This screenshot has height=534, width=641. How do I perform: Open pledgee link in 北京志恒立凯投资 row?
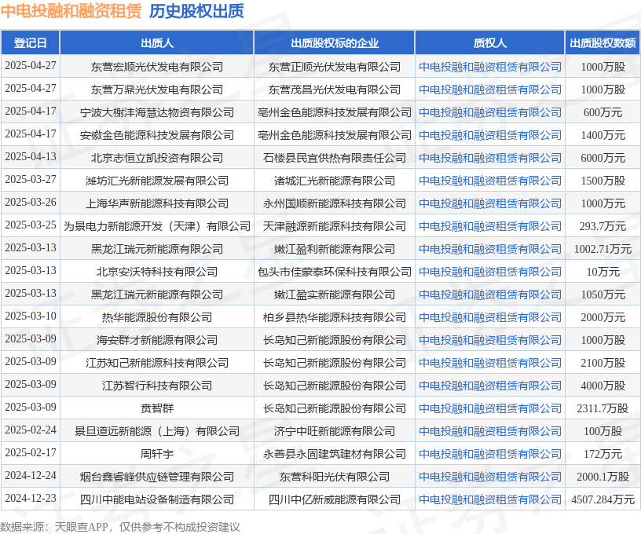(489, 158)
